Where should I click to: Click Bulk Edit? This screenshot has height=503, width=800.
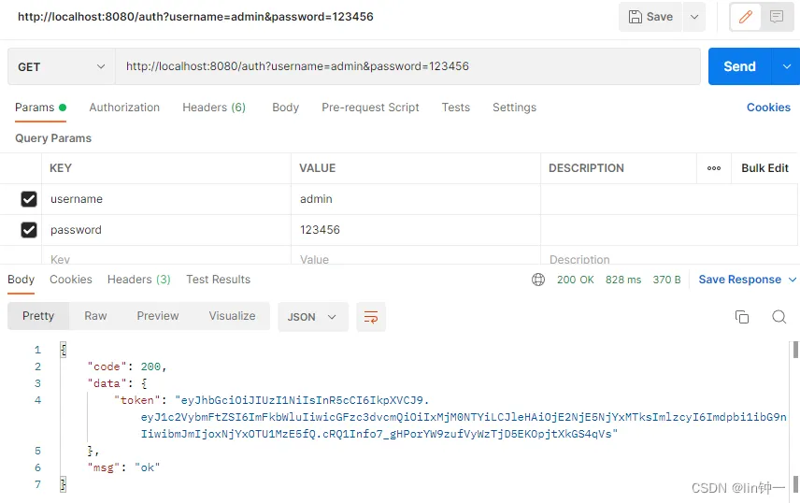pyautogui.click(x=764, y=168)
